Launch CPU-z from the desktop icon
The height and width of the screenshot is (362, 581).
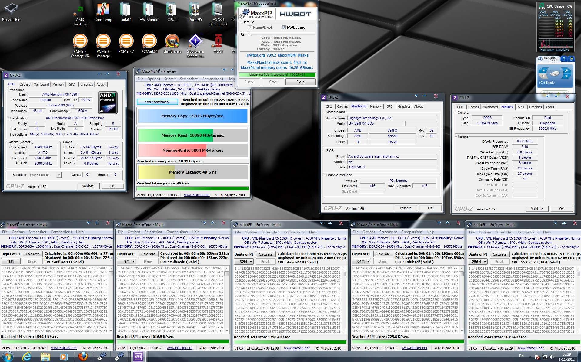[172, 12]
